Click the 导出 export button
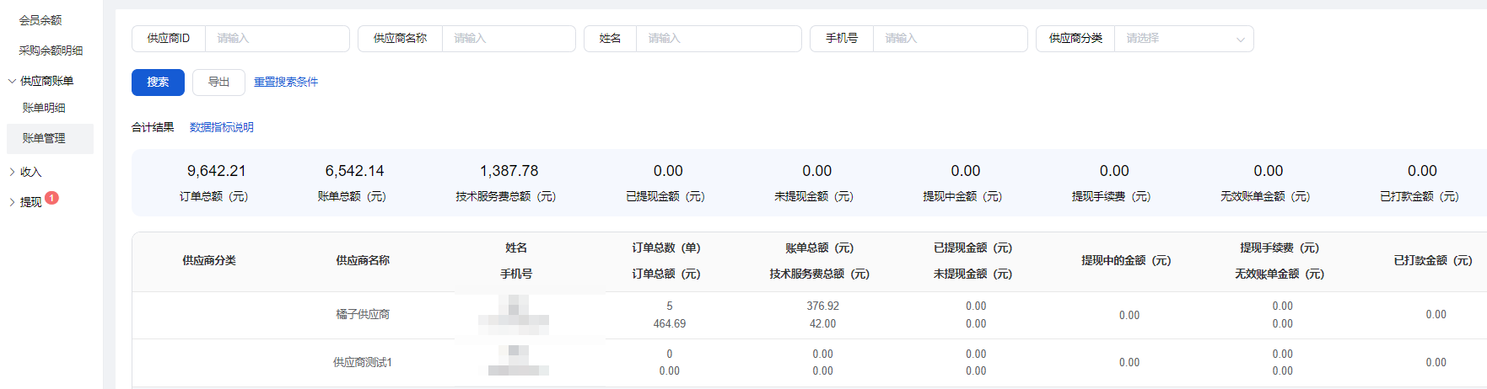 [x=218, y=83]
